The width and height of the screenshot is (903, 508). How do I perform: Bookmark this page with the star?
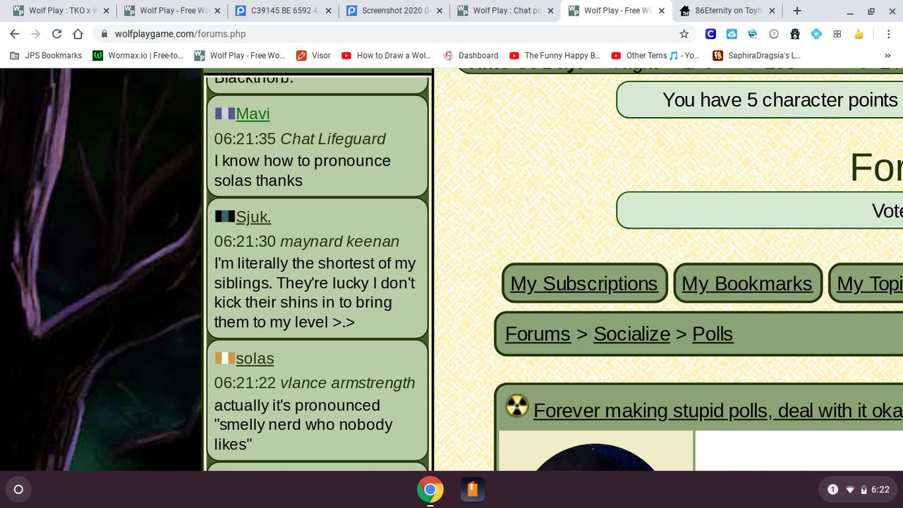(684, 34)
